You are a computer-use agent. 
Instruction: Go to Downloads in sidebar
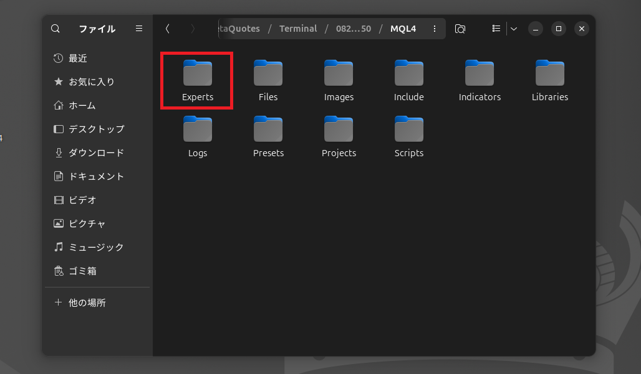[x=96, y=153]
